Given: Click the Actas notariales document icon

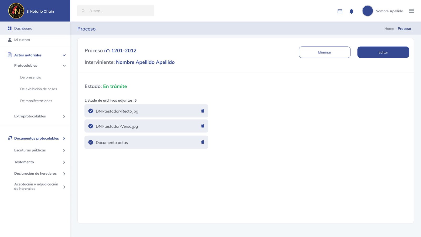Looking at the screenshot, I should pyautogui.click(x=10, y=55).
